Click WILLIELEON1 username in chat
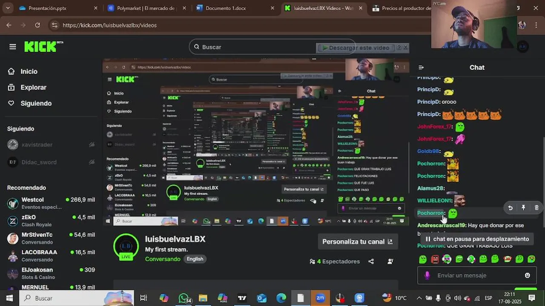 (434, 200)
